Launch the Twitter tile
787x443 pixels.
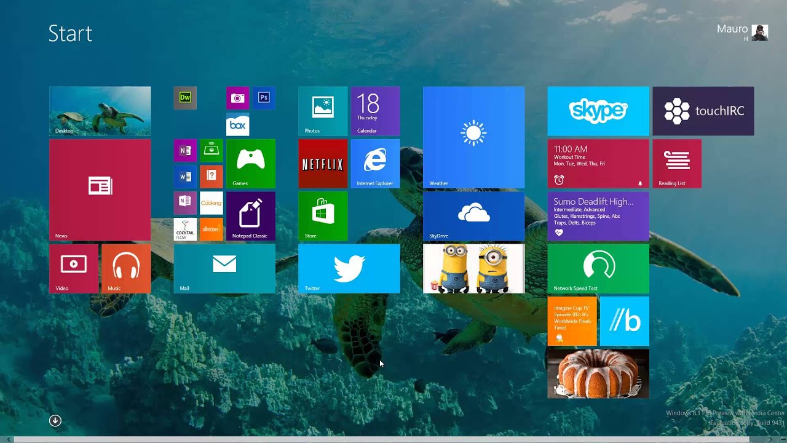point(349,268)
